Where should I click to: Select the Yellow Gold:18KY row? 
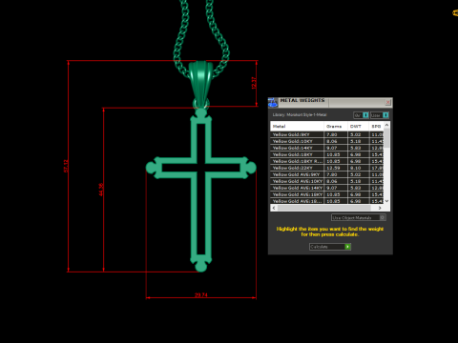(x=326, y=154)
